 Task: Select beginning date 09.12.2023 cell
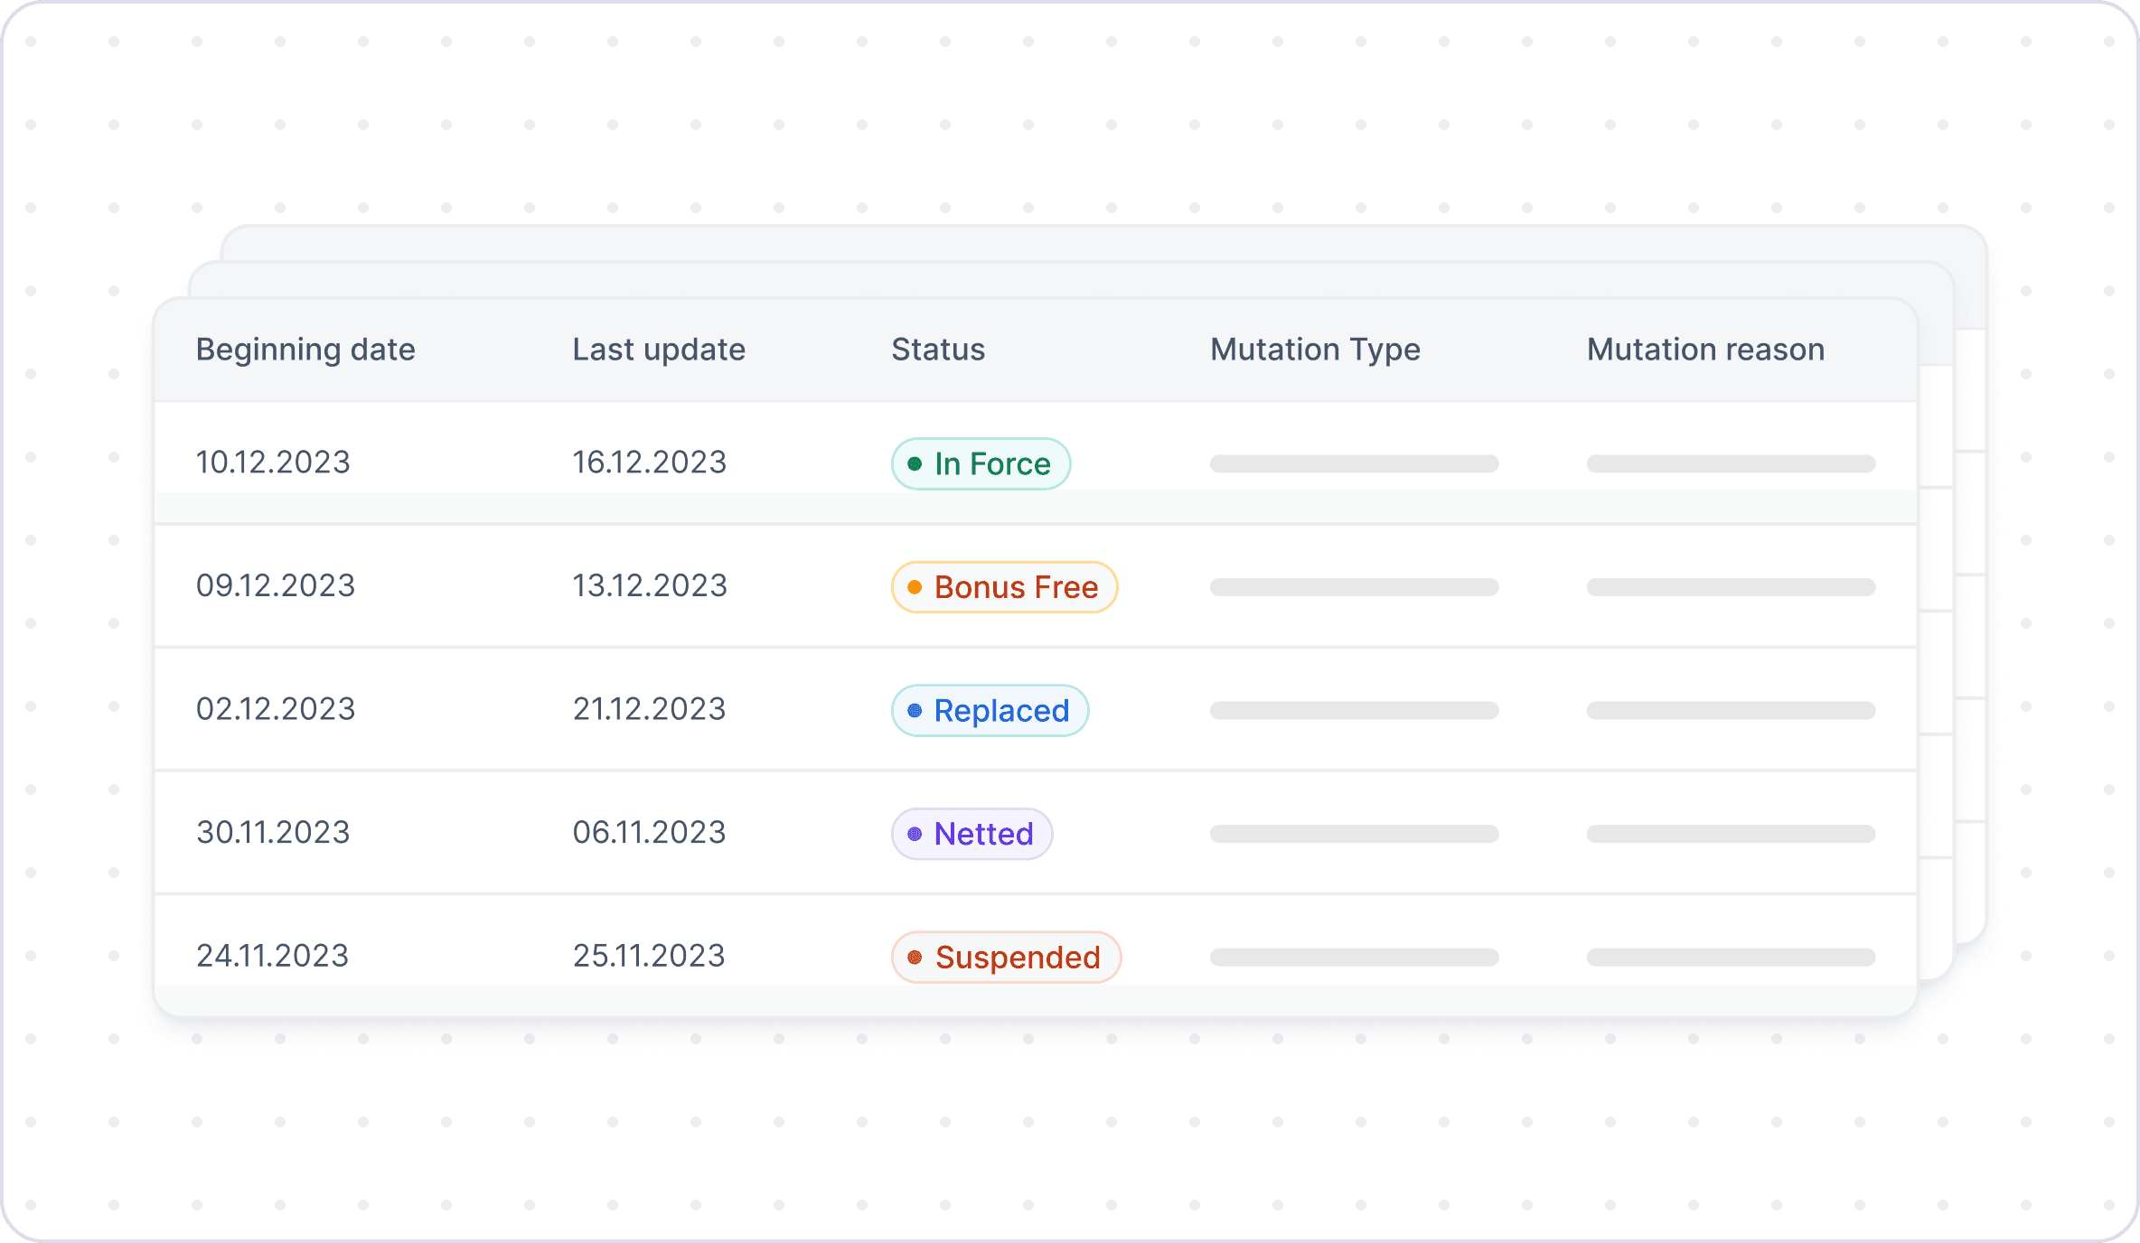tap(276, 586)
